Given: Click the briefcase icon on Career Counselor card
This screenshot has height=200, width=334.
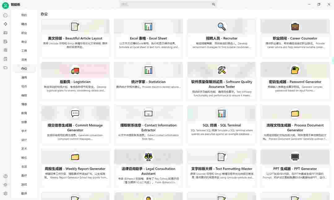Looking at the screenshot, I should click(x=295, y=27).
